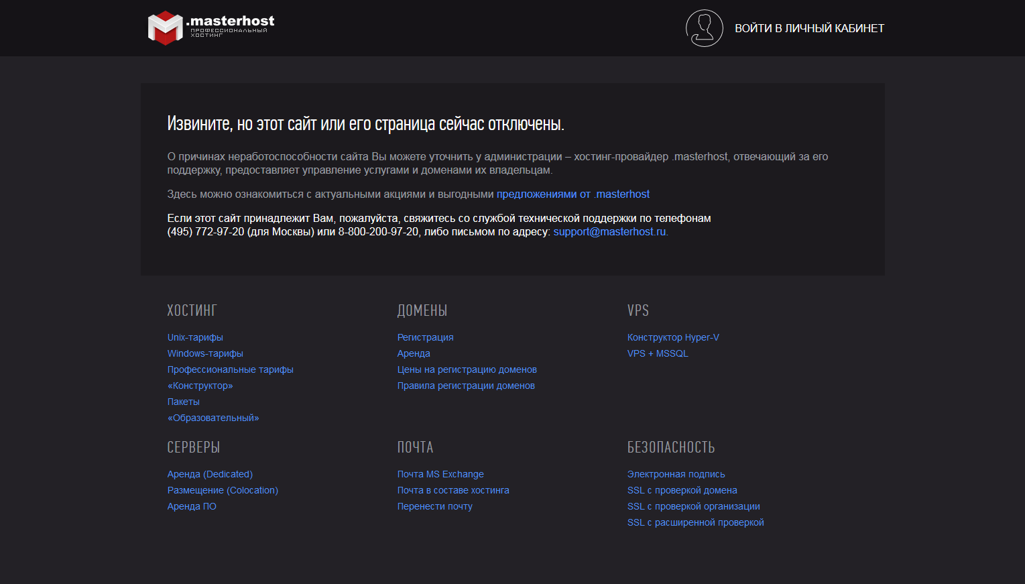Click the СЕРВЕРЫ section heading
Viewport: 1025px width, 584px height.
pyautogui.click(x=194, y=447)
